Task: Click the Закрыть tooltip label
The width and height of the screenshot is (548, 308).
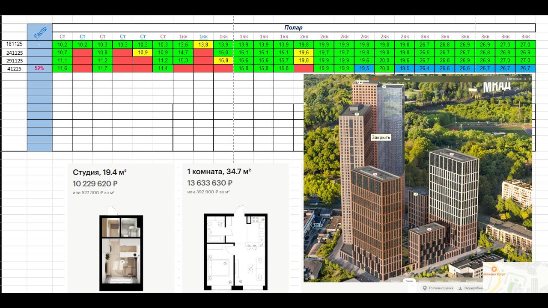Action: tap(381, 137)
